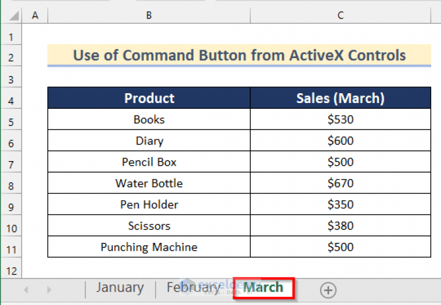This screenshot has height=305, width=441.
Task: Select column A header
Action: (x=35, y=15)
